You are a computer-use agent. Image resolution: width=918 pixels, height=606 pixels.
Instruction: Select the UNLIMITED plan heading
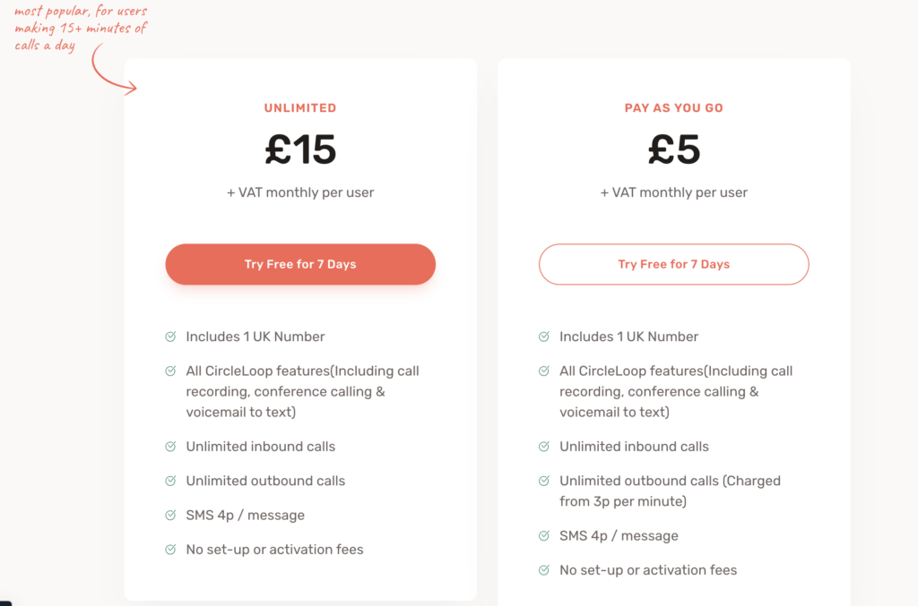[x=300, y=108]
